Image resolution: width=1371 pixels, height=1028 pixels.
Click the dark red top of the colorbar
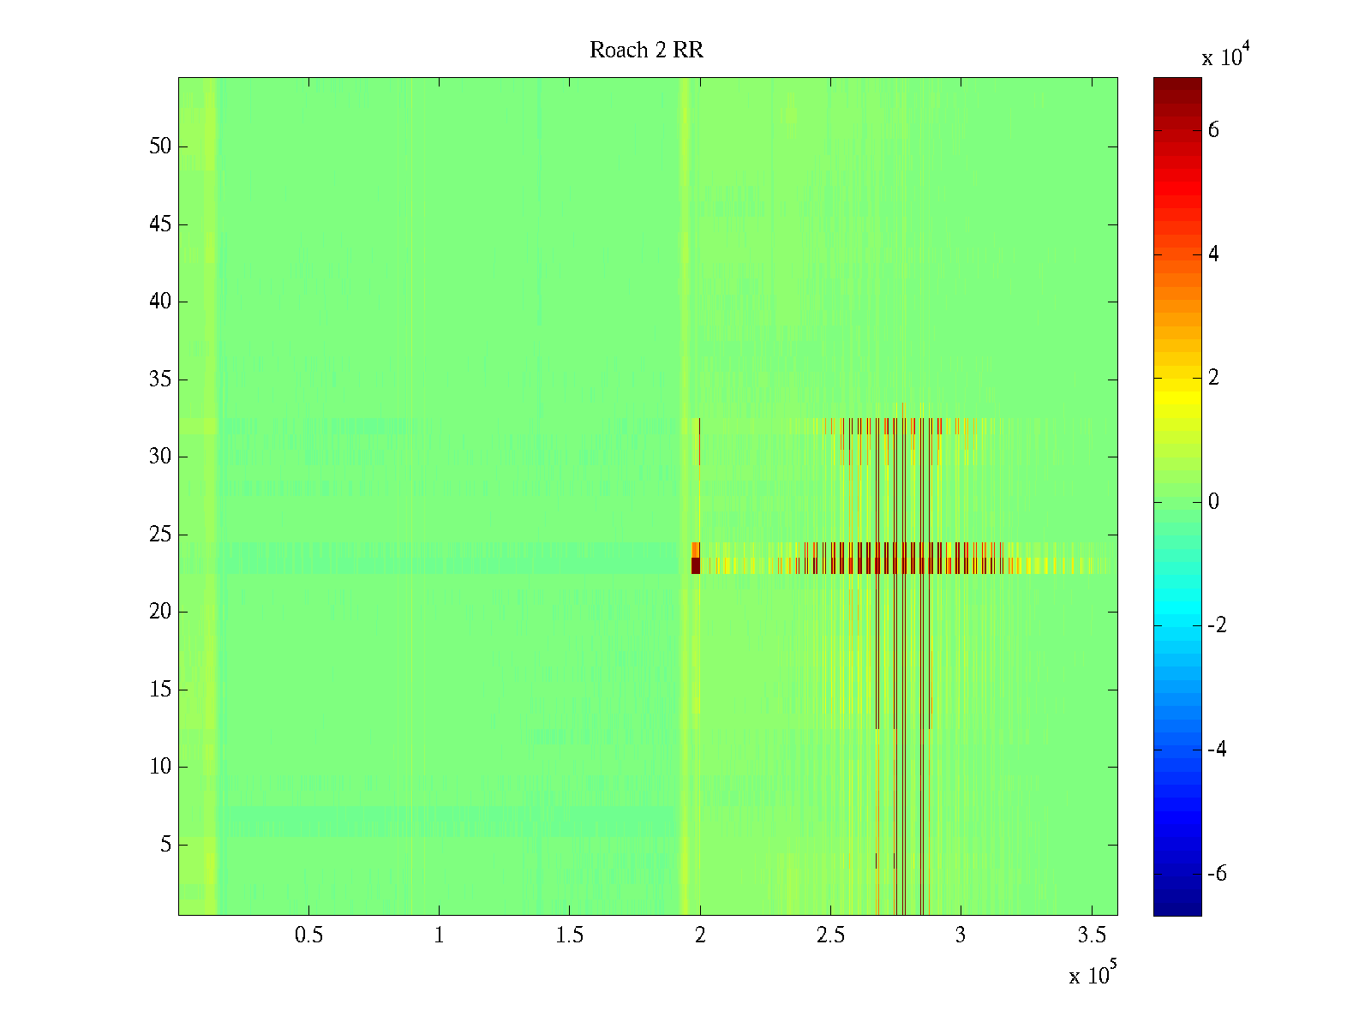[x=1176, y=84]
